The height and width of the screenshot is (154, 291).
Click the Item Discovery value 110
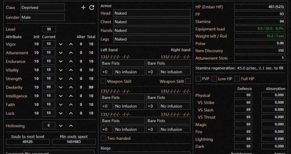pos(259,51)
